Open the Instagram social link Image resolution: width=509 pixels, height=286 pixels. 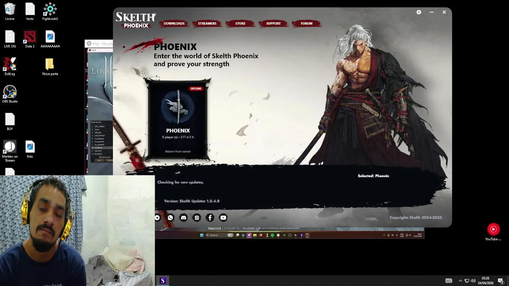(x=197, y=218)
